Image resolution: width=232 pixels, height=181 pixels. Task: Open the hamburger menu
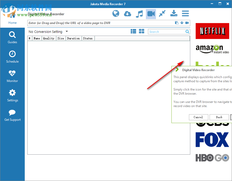coord(185,13)
